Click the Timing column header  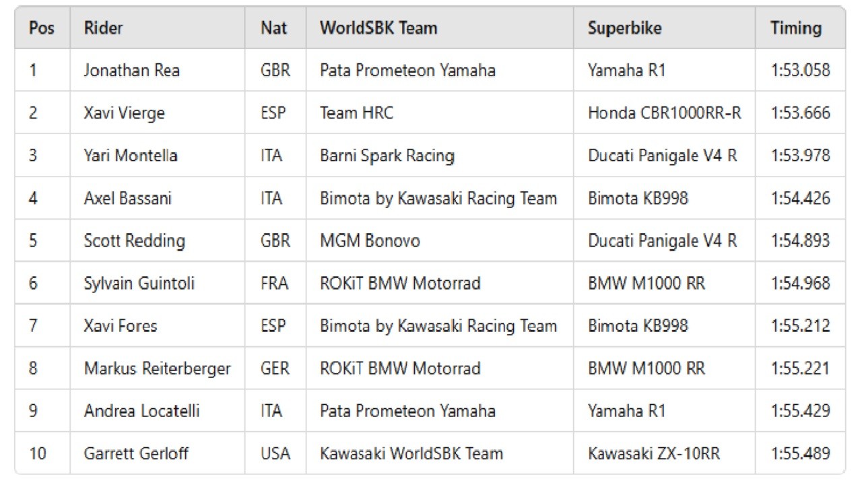pyautogui.click(x=796, y=28)
